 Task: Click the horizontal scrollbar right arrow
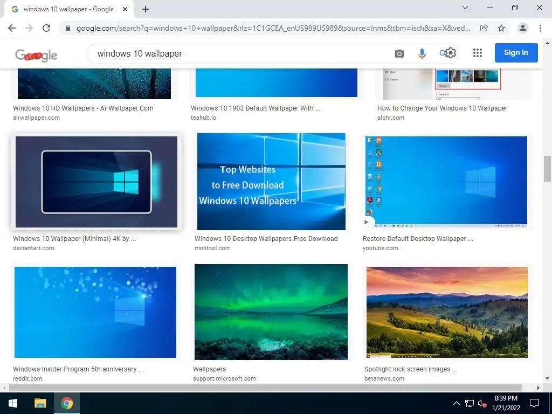pos(539,388)
